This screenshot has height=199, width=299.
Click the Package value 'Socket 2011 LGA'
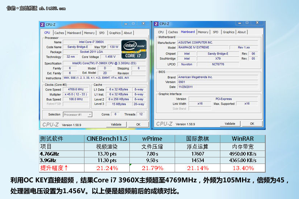click(91, 52)
